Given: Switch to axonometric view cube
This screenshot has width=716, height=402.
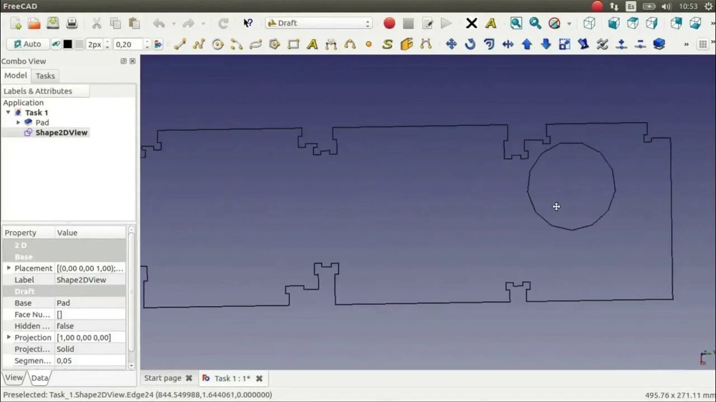Looking at the screenshot, I should [589, 23].
